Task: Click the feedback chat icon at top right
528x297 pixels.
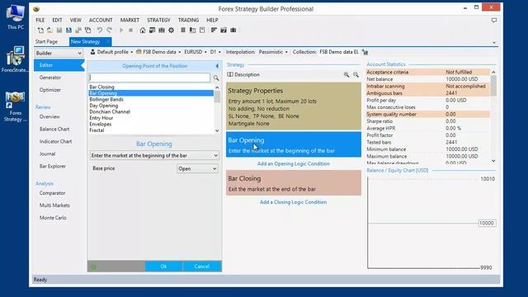Action: tap(494, 21)
